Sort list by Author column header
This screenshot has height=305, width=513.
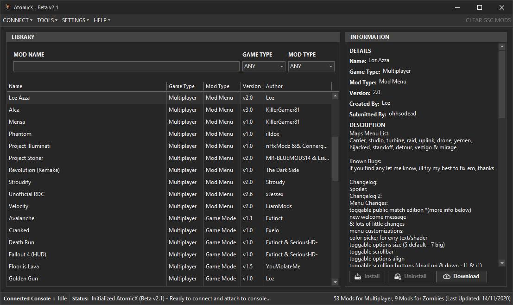pos(297,86)
